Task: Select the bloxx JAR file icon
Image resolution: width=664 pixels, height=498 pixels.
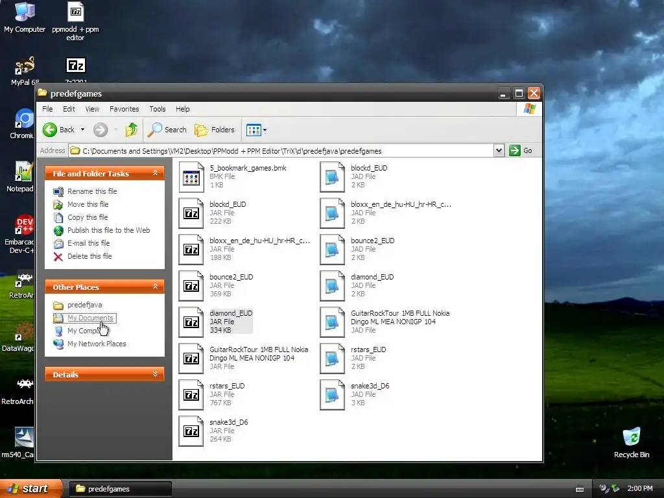Action: [x=191, y=250]
